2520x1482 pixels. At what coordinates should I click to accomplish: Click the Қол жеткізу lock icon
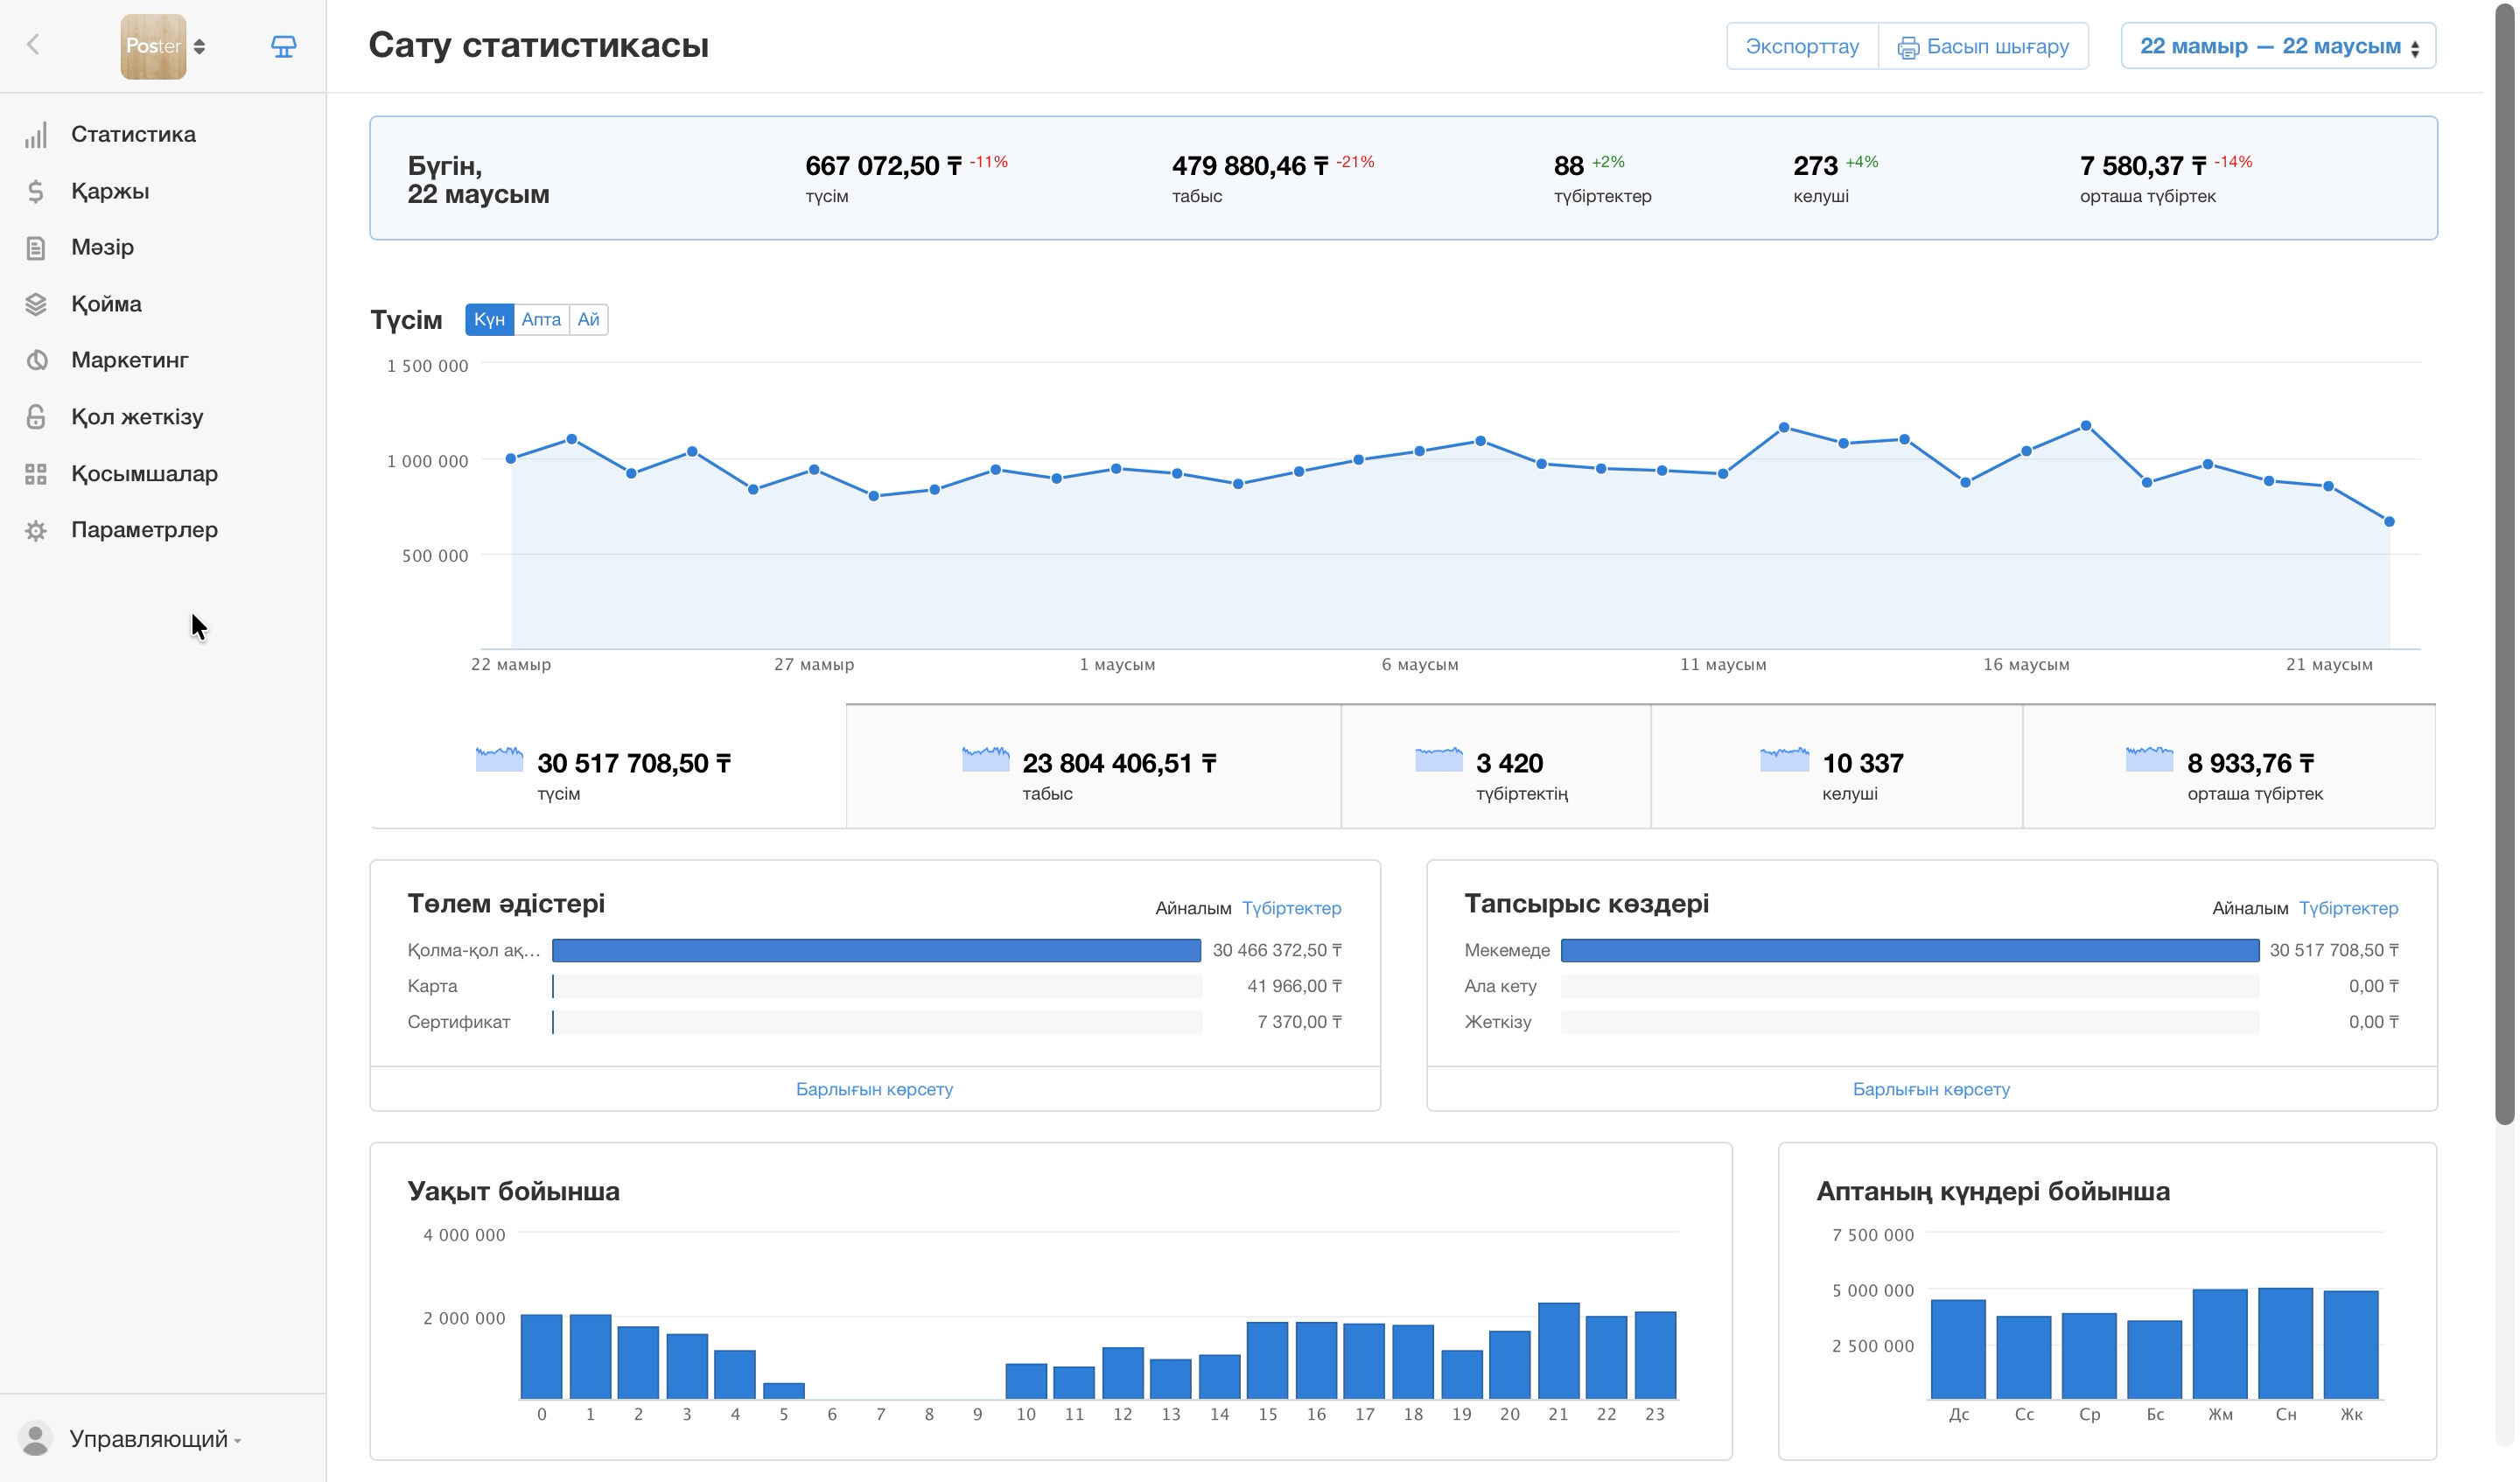pos(36,417)
